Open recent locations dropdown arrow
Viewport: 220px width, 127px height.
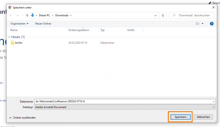tap(22, 15)
